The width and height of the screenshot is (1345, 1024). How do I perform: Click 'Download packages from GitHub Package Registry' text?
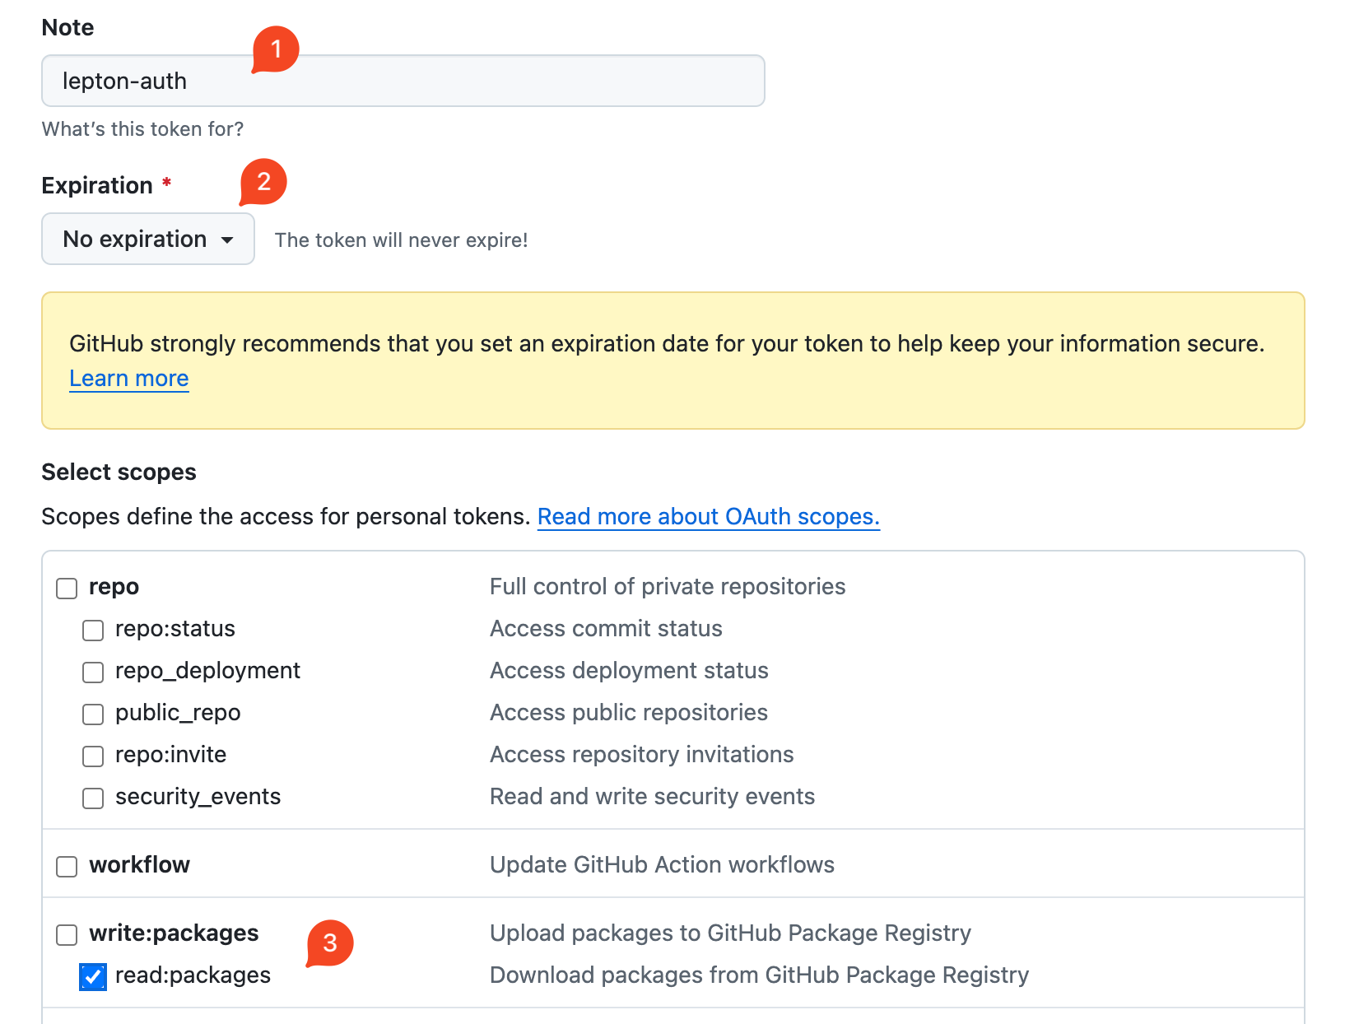pyautogui.click(x=759, y=975)
